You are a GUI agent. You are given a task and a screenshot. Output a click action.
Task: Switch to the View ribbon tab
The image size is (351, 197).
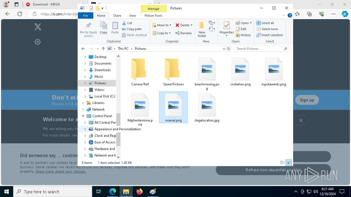(x=132, y=16)
